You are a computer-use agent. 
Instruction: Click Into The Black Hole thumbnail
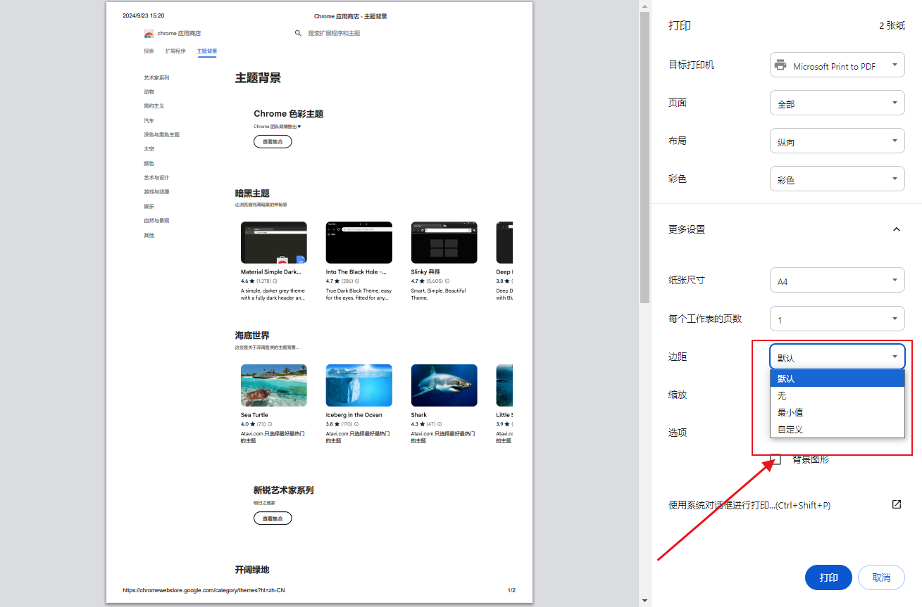359,243
